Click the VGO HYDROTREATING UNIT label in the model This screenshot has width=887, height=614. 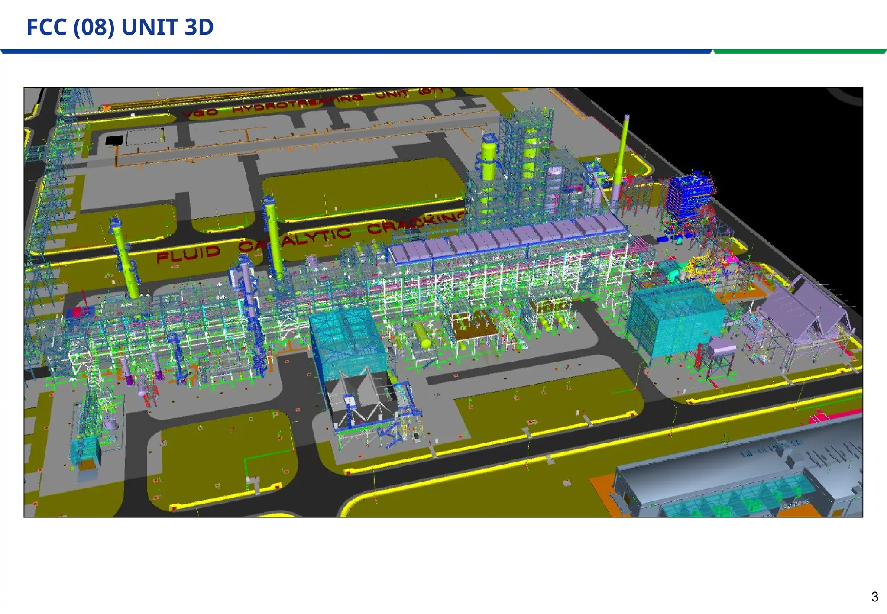(313, 103)
